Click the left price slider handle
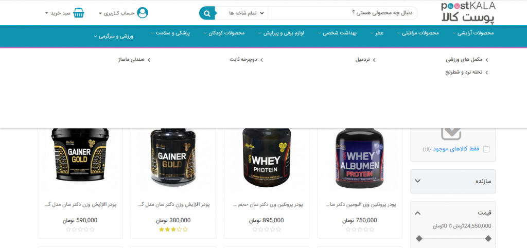 [x=419, y=239]
